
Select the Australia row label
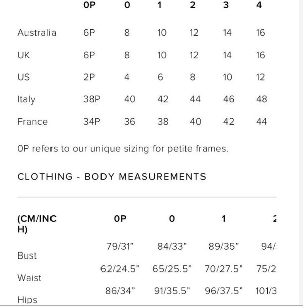tap(37, 33)
